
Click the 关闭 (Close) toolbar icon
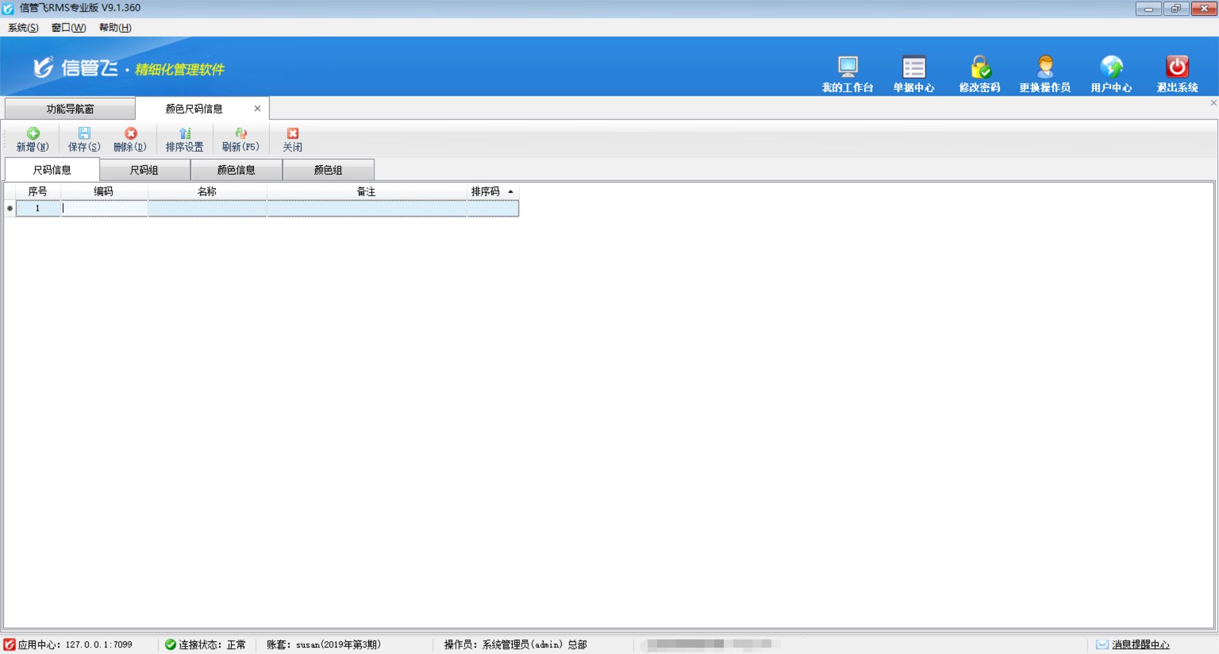pos(292,134)
